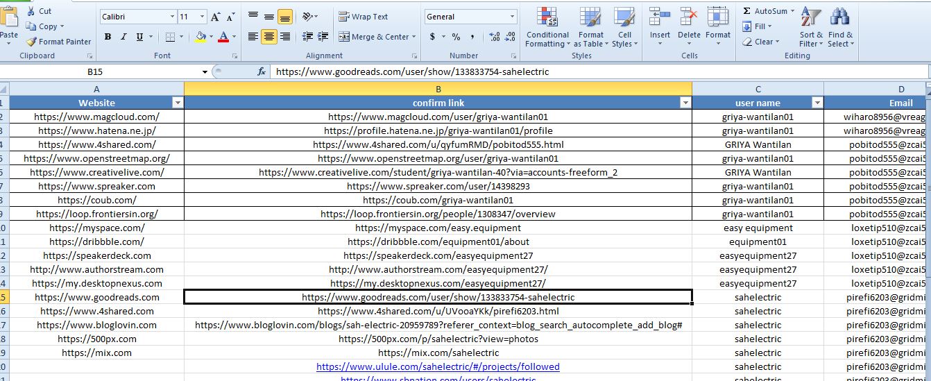Apply the yellow Fill Color swatch
Viewport: 931px width, 381px height.
(x=200, y=37)
